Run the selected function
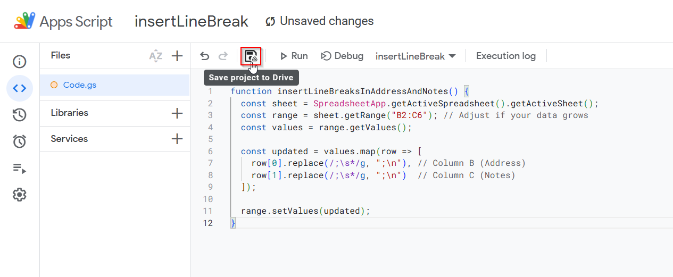This screenshot has width=673, height=277. [294, 56]
